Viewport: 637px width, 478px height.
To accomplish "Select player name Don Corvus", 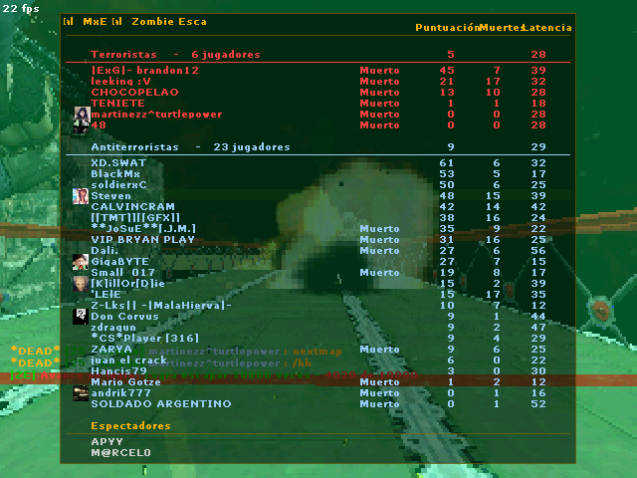I will click(124, 317).
